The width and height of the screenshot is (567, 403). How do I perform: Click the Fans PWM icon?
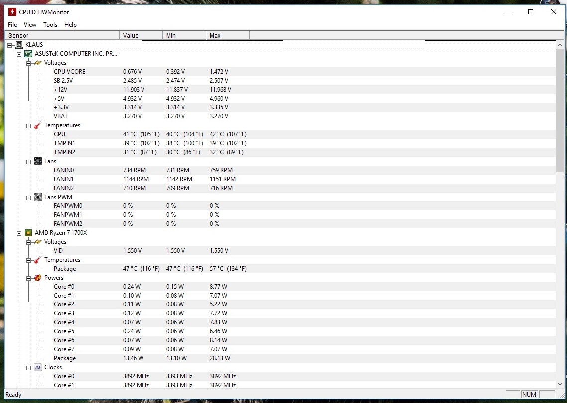(x=37, y=197)
